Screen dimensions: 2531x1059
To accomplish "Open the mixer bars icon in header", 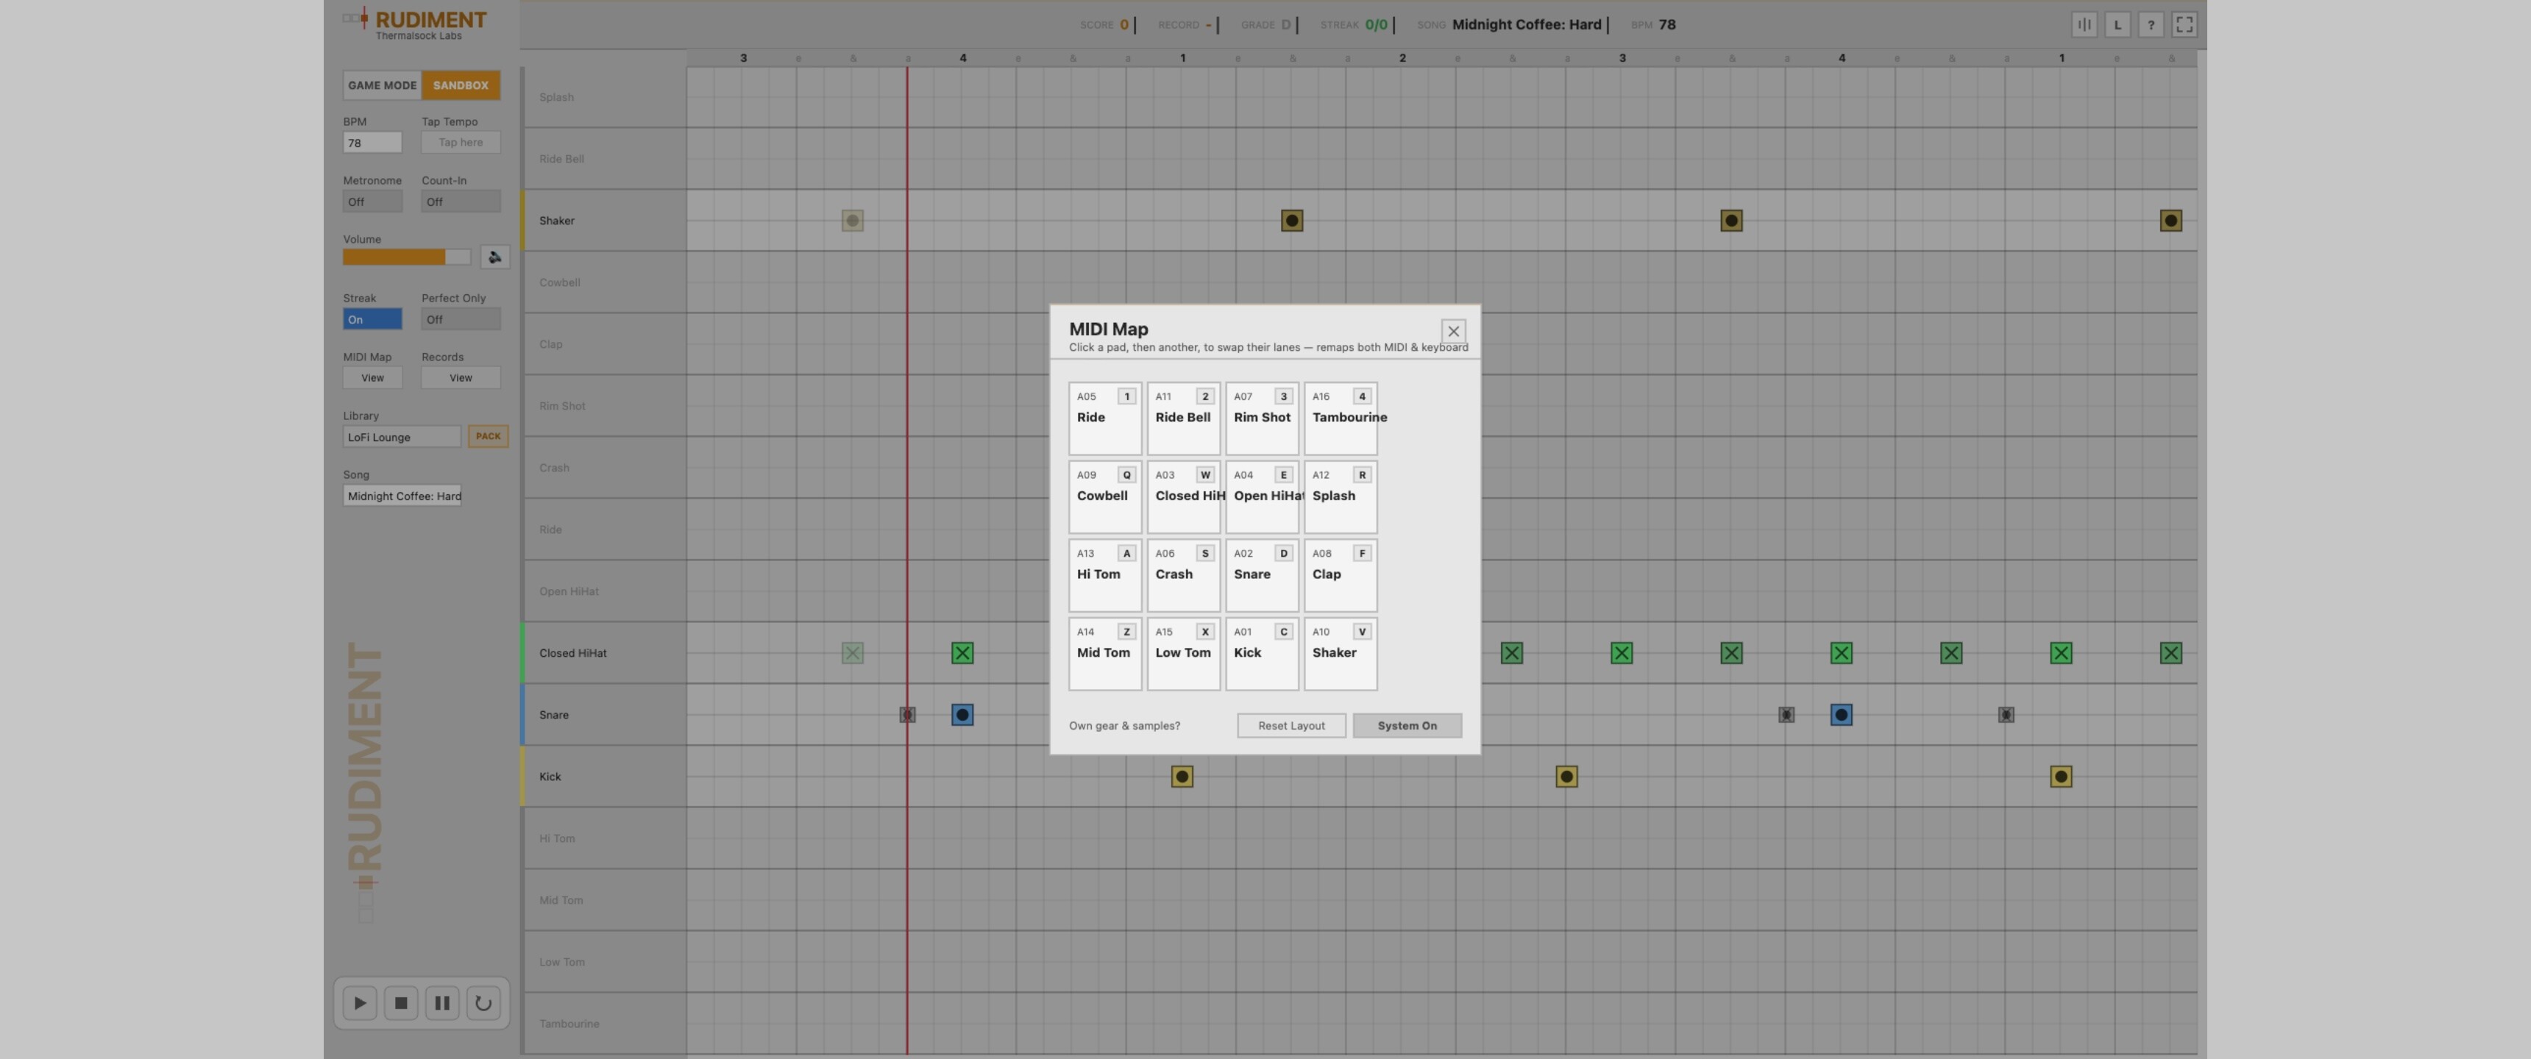I will click(2084, 24).
